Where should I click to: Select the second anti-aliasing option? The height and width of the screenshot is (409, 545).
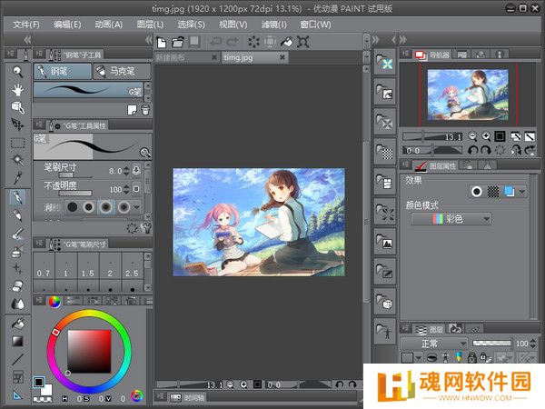[x=89, y=207]
